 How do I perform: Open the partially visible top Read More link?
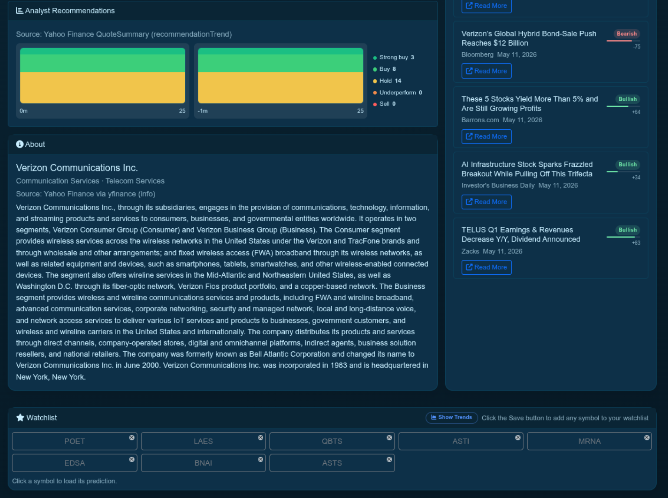(x=486, y=6)
